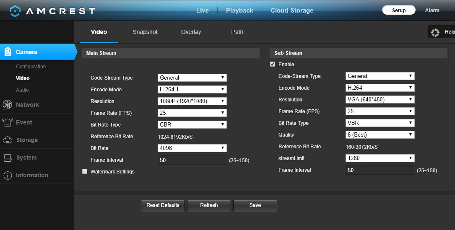455x230 pixels.
Task: Open Main Stream Code-Stream Type dropdown
Action: 192,78
